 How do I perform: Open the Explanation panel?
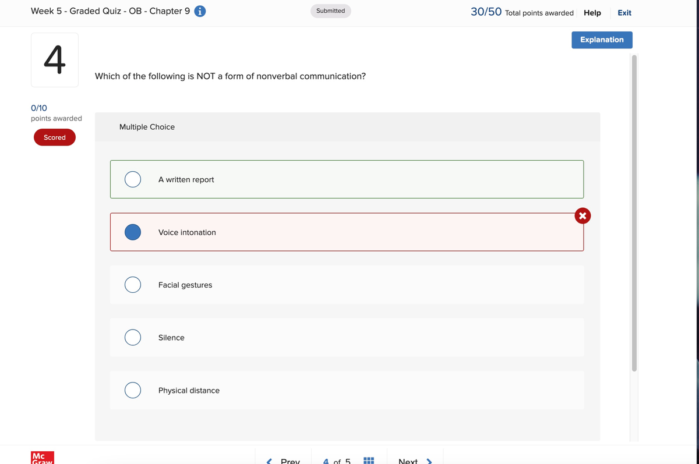tap(602, 40)
